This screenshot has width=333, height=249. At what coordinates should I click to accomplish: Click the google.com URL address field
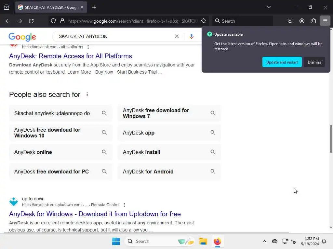[x=133, y=21]
